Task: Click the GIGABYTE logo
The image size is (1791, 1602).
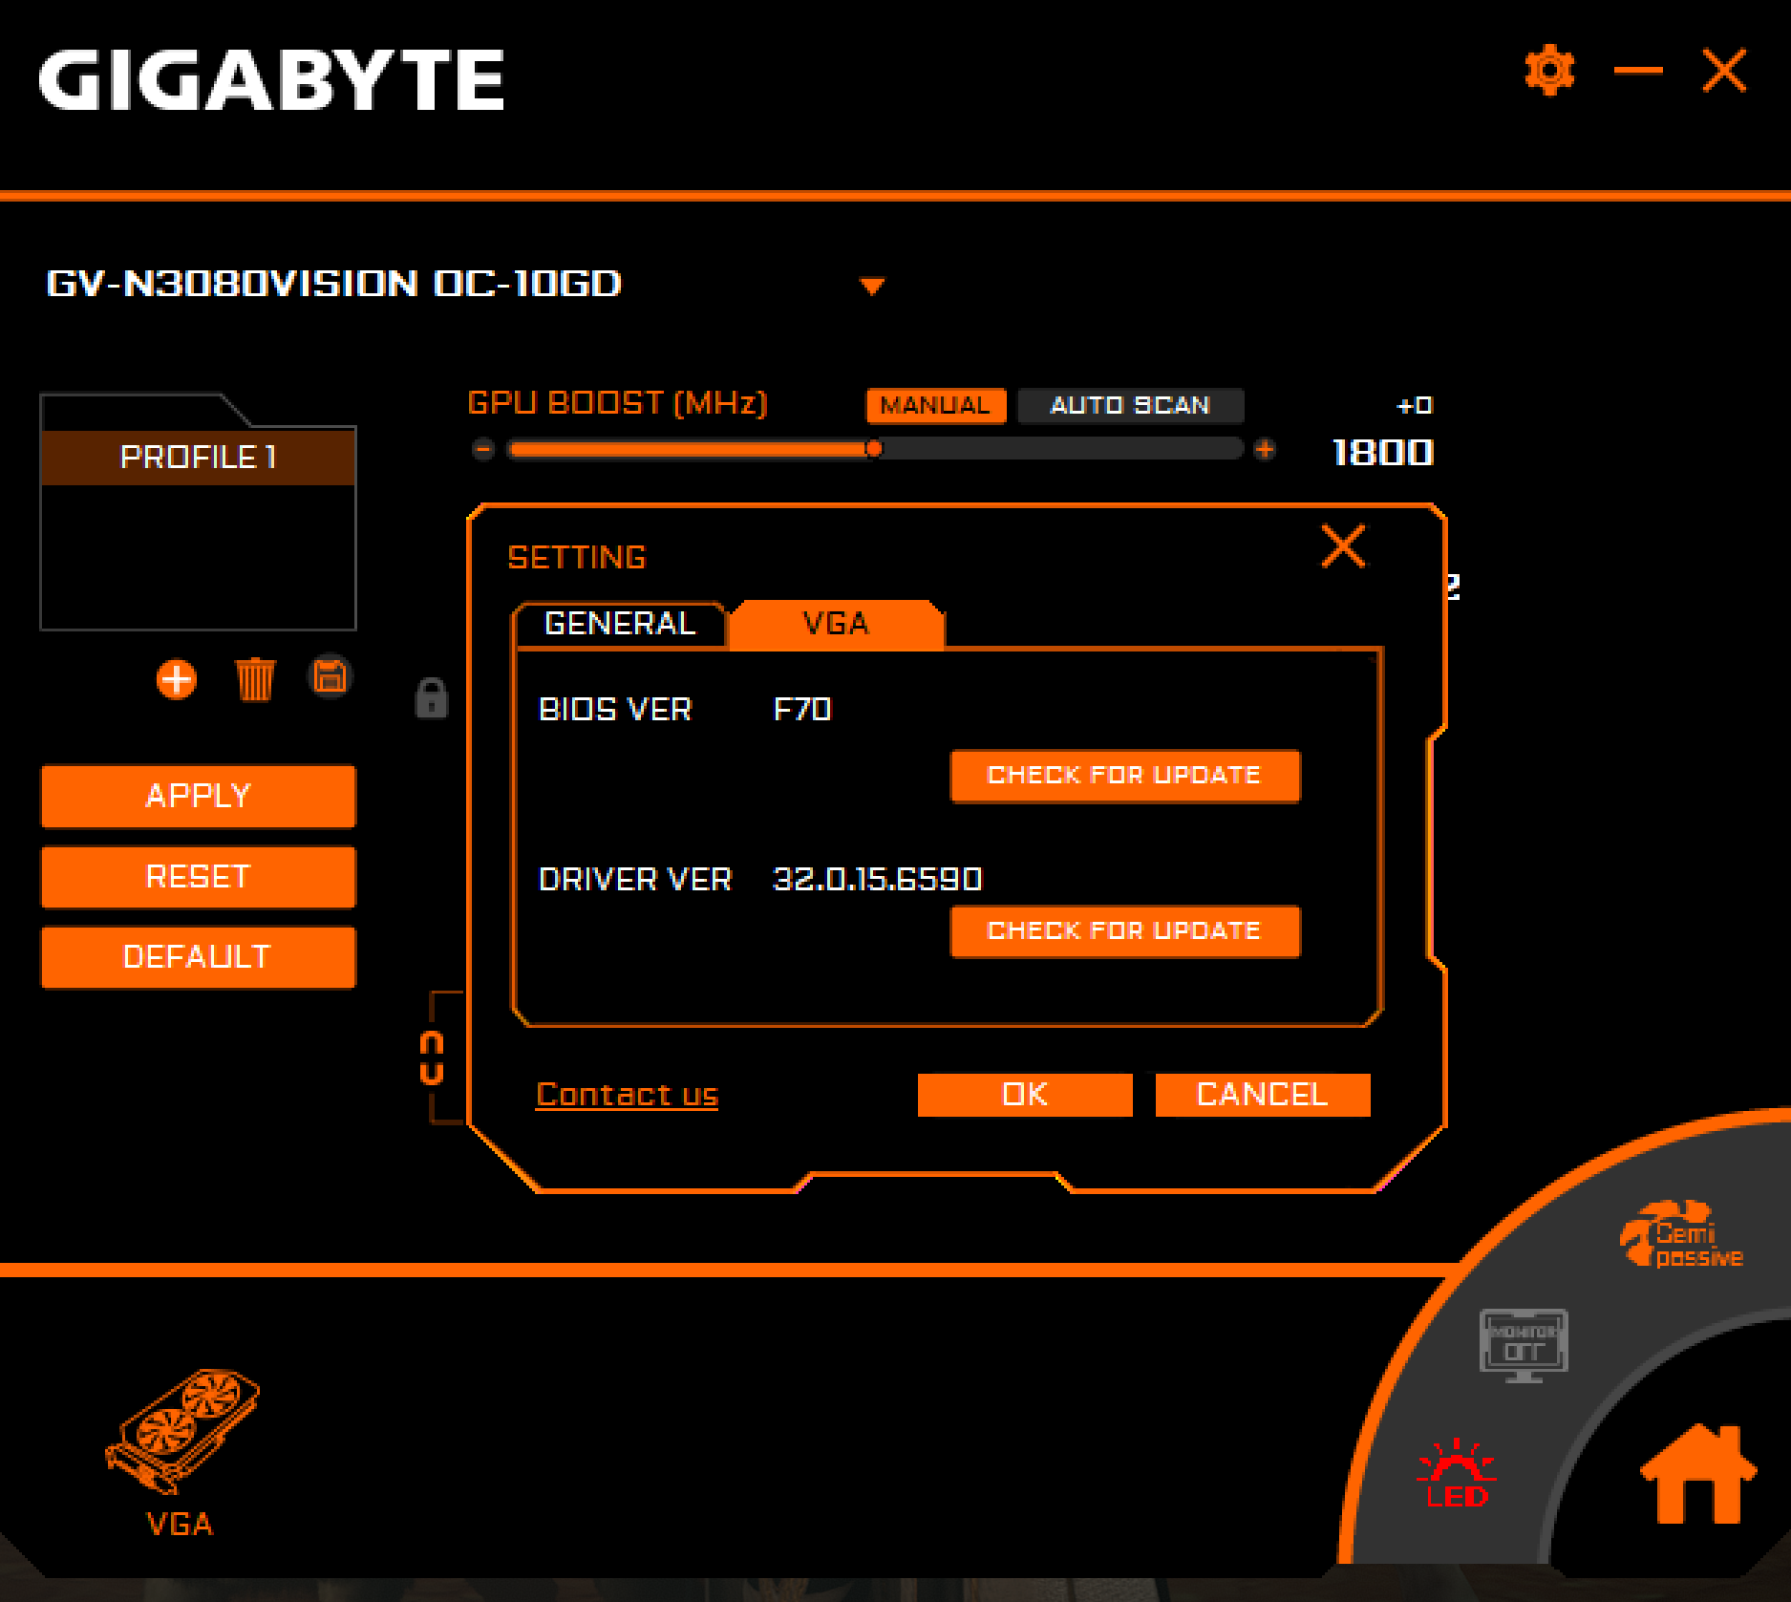Action: [x=271, y=80]
